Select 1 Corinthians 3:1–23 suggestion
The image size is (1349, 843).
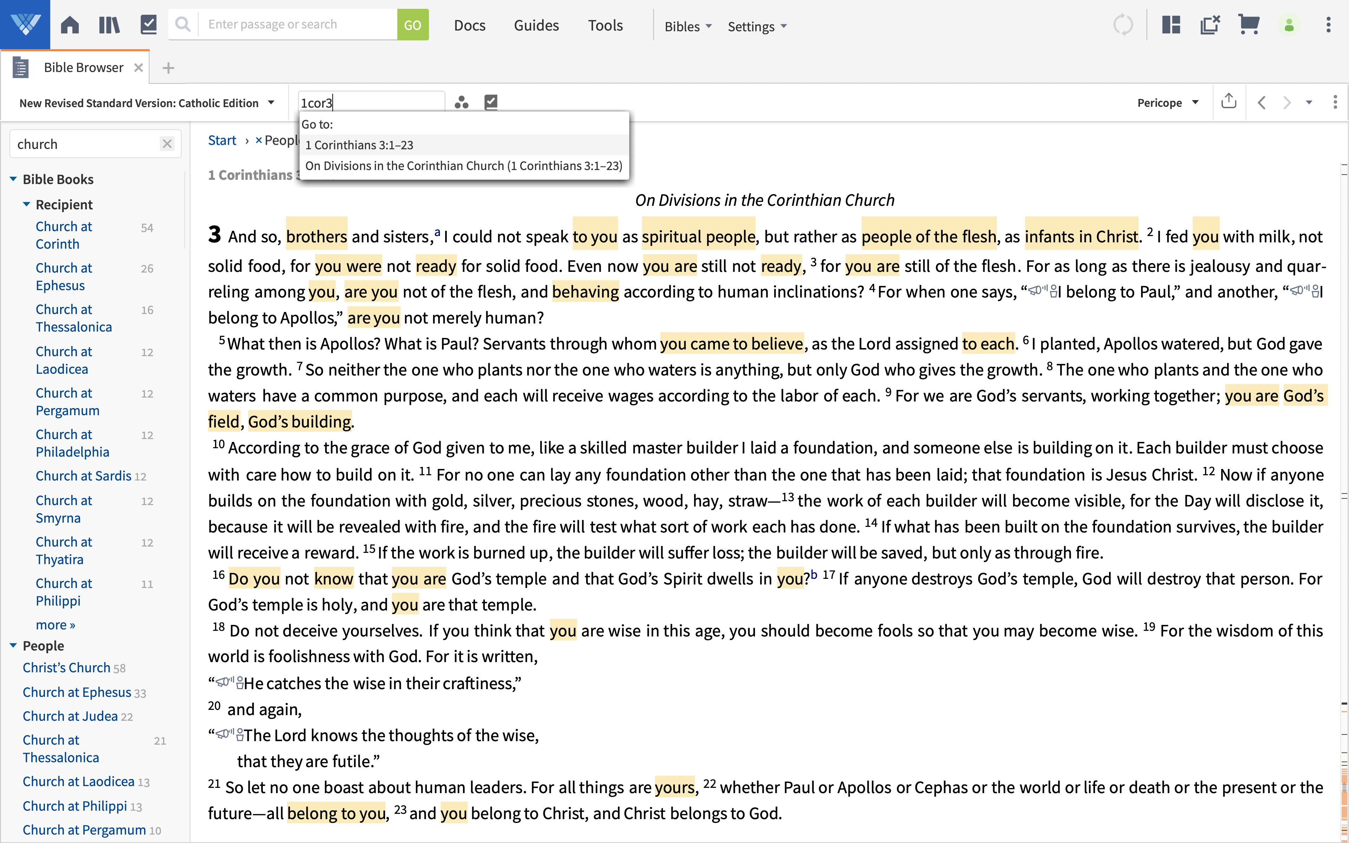[x=464, y=145]
